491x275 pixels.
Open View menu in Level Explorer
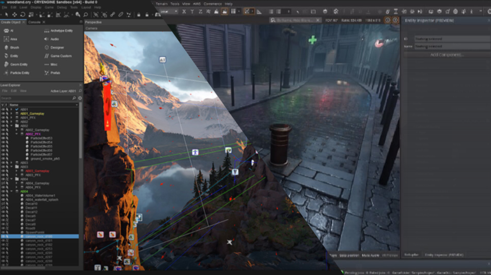[23, 91]
